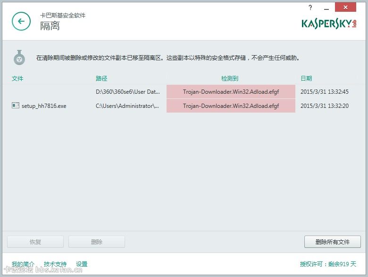
Task: Open the 技术支持 support link
Action: 55,264
